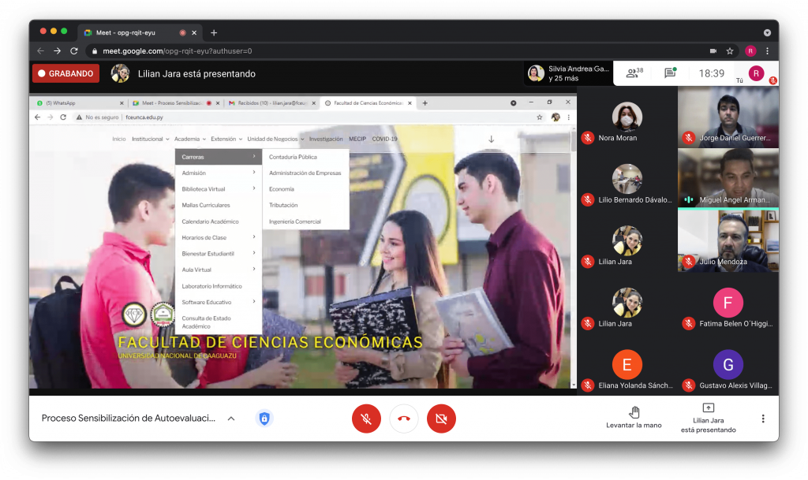Click the blue security shield icon

[x=264, y=419]
